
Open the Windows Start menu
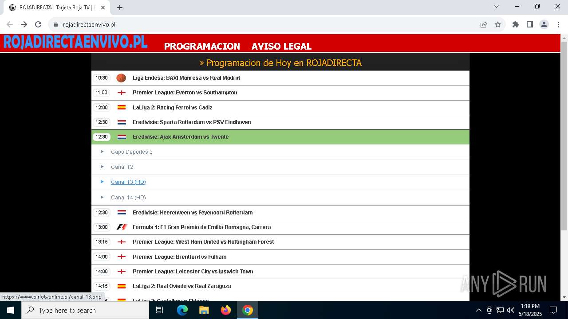click(x=11, y=310)
